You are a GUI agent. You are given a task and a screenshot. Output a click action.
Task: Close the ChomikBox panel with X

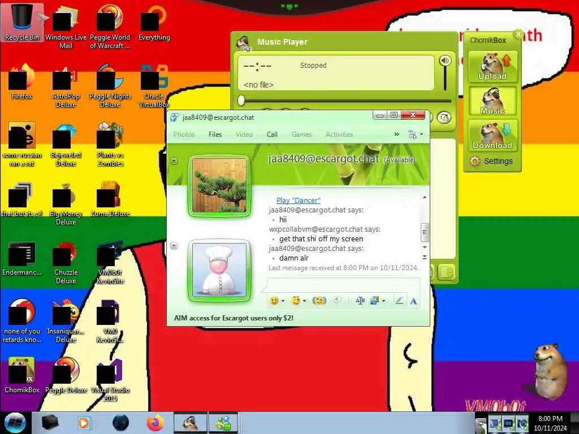coord(518,34)
